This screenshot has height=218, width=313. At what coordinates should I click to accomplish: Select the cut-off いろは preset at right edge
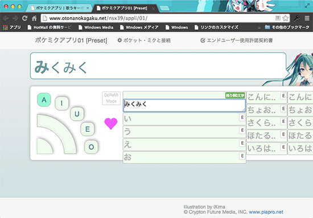point(300,149)
